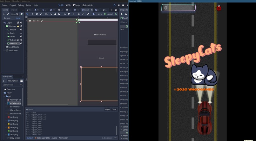Close the Login scene tab
Viewport: 256px width, 141px height.
[92, 10]
